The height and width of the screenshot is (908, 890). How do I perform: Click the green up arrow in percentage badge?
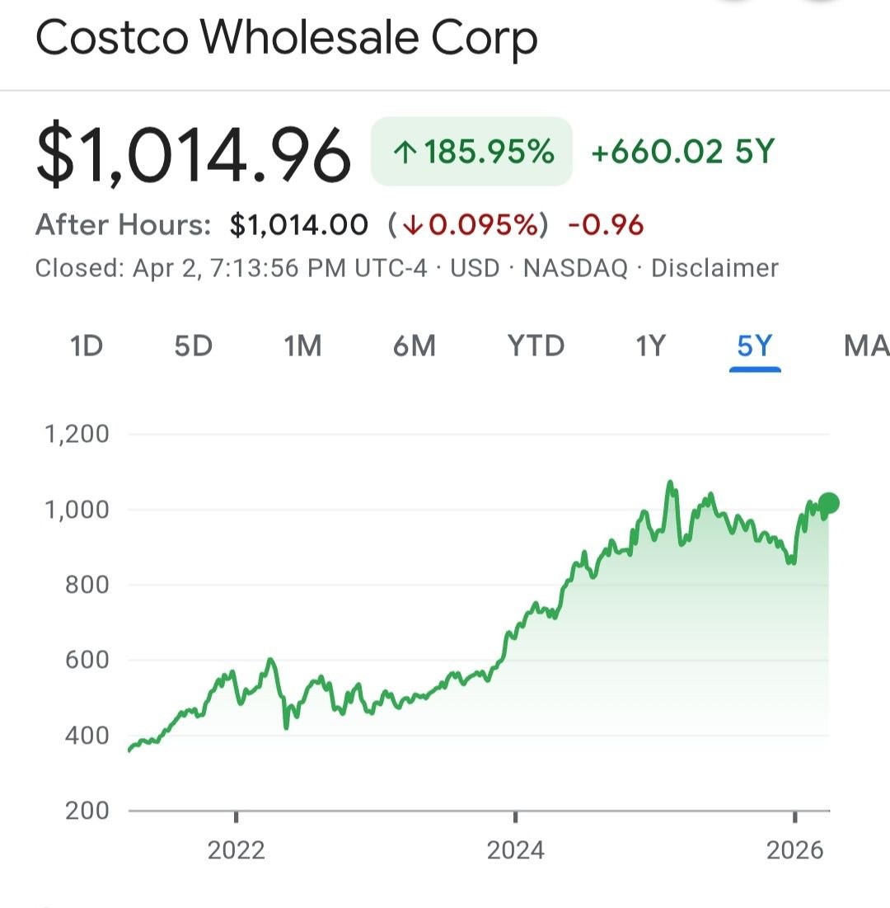403,153
